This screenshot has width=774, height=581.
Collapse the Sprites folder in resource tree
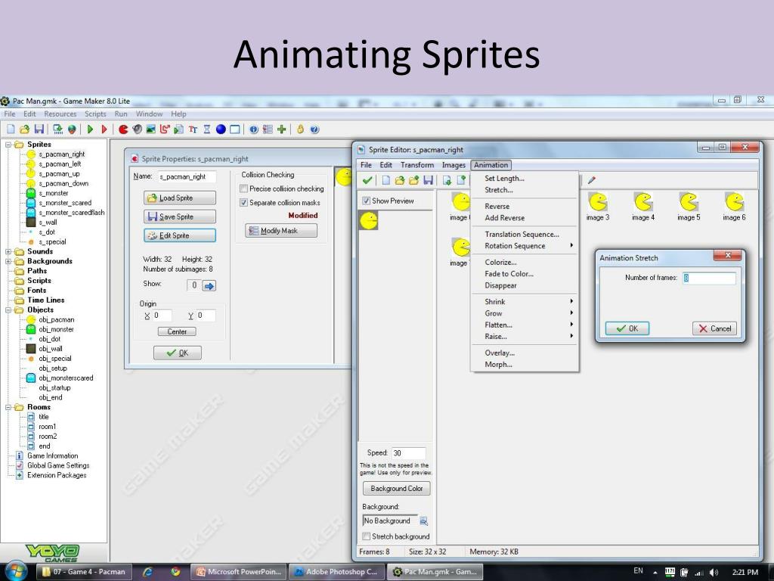(x=8, y=144)
